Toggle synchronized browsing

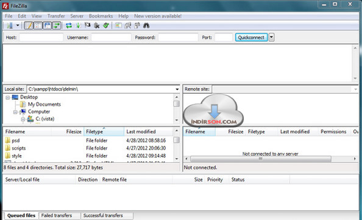[x=137, y=26]
